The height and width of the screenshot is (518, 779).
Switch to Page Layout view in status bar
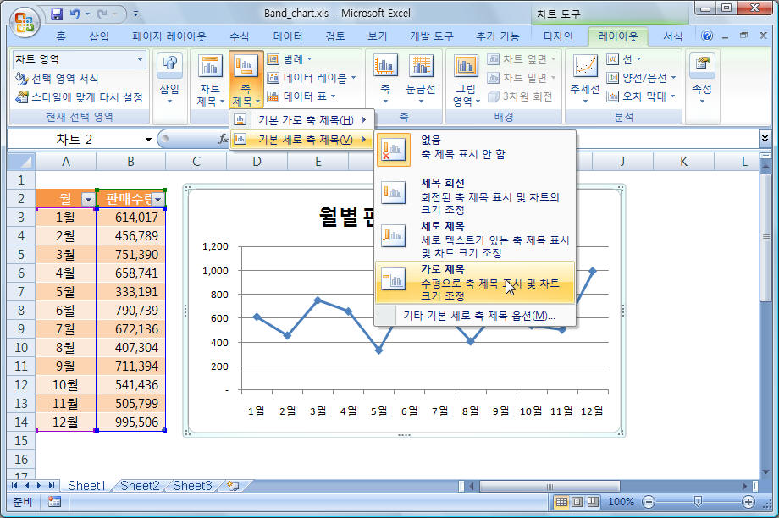576,502
